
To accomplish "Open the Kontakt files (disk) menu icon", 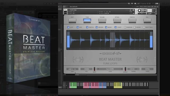I will click(x=129, y=3).
